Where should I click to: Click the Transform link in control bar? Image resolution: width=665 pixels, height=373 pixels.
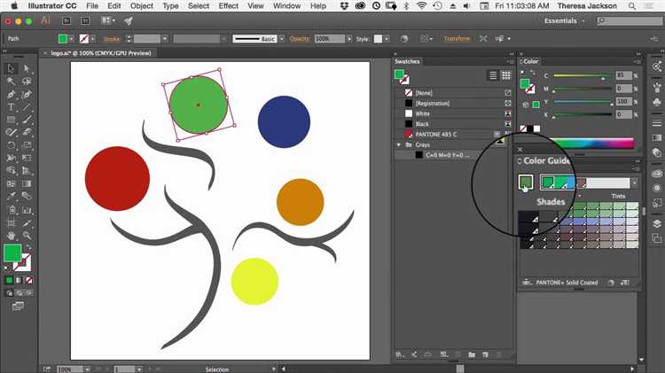(457, 39)
